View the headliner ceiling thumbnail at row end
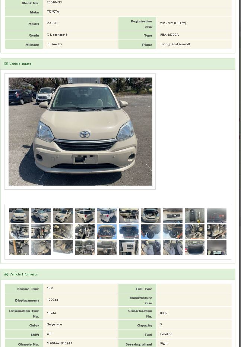241x347 pixels. pyautogui.click(x=216, y=247)
